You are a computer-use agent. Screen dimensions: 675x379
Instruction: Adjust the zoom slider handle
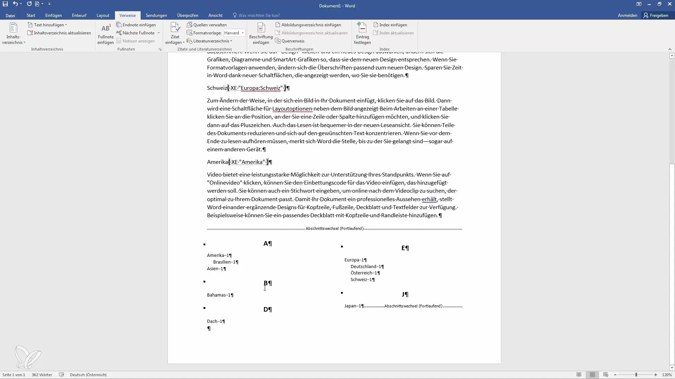point(636,375)
